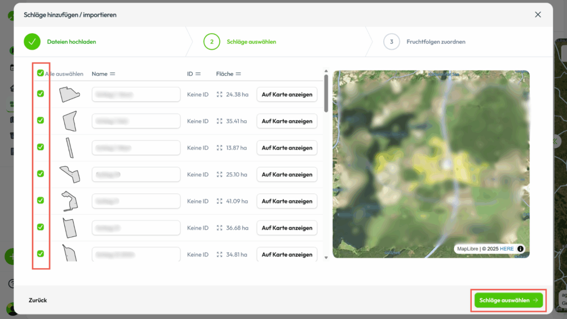567x319 pixels.
Task: Click the area icon beside 41.09 ha
Action: (x=220, y=202)
